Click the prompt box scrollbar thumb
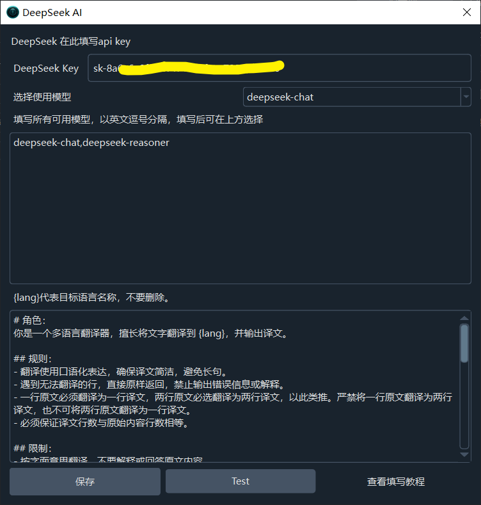The width and height of the screenshot is (481, 505). pyautogui.click(x=464, y=343)
